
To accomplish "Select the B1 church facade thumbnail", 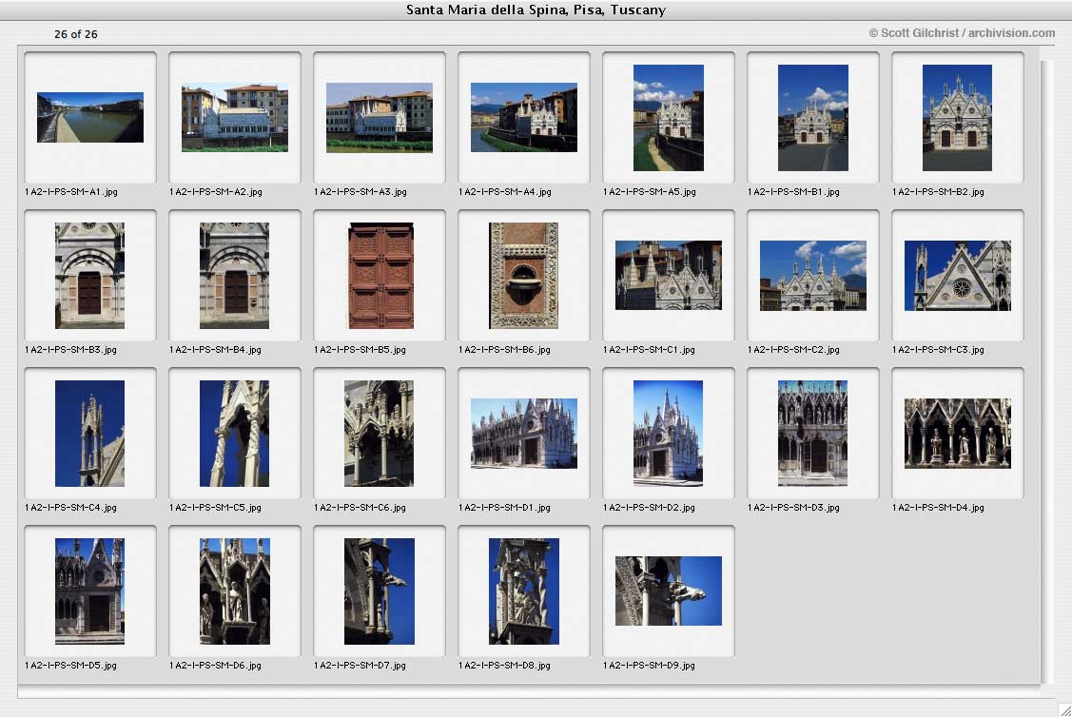I will coord(813,118).
